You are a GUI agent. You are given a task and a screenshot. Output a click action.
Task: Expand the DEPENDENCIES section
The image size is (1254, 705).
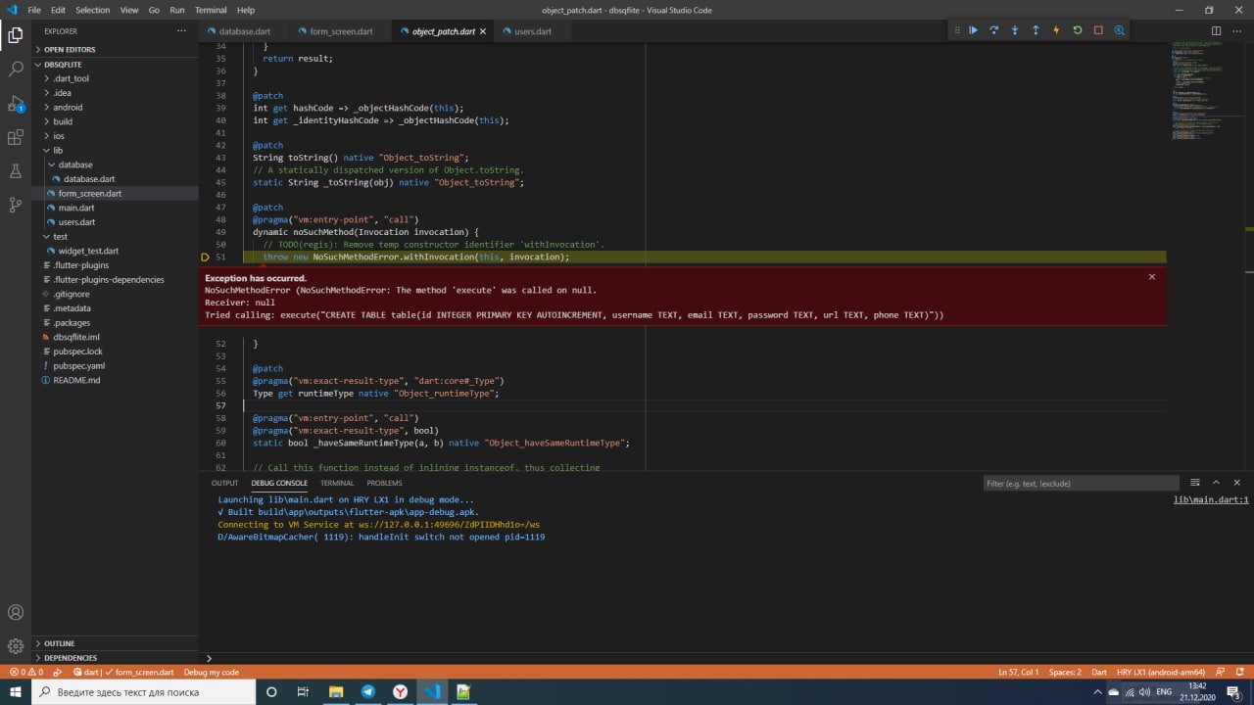click(x=71, y=658)
